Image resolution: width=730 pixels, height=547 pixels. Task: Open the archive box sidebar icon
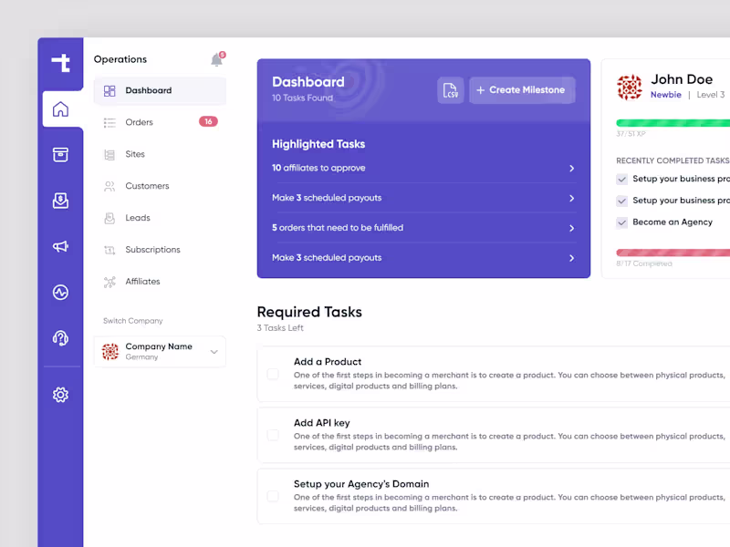click(60, 155)
